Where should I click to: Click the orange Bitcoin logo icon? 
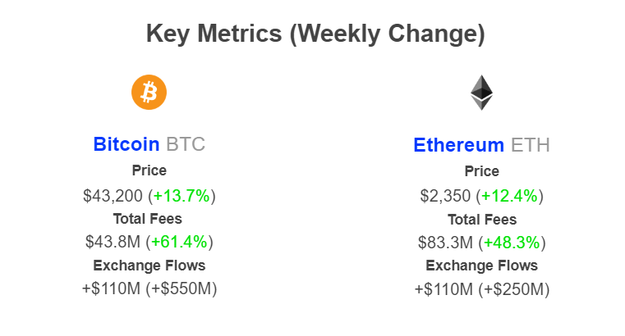tap(149, 93)
